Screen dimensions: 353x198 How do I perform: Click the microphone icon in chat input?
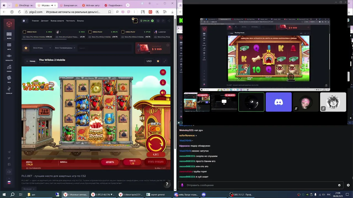[x=182, y=185]
